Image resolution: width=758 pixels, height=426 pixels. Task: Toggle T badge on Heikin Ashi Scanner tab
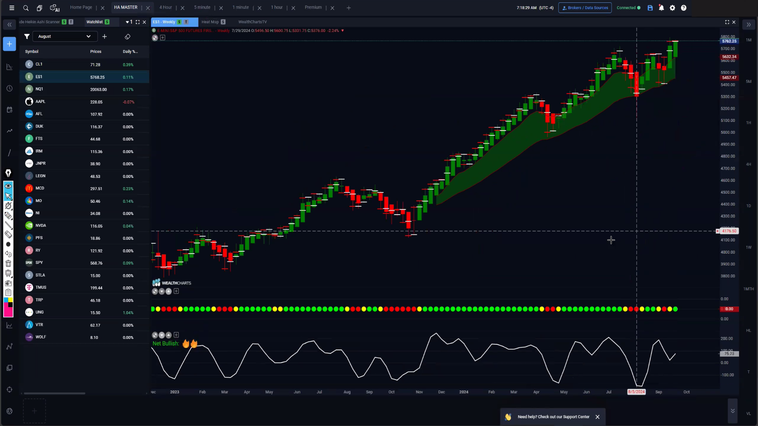click(71, 22)
